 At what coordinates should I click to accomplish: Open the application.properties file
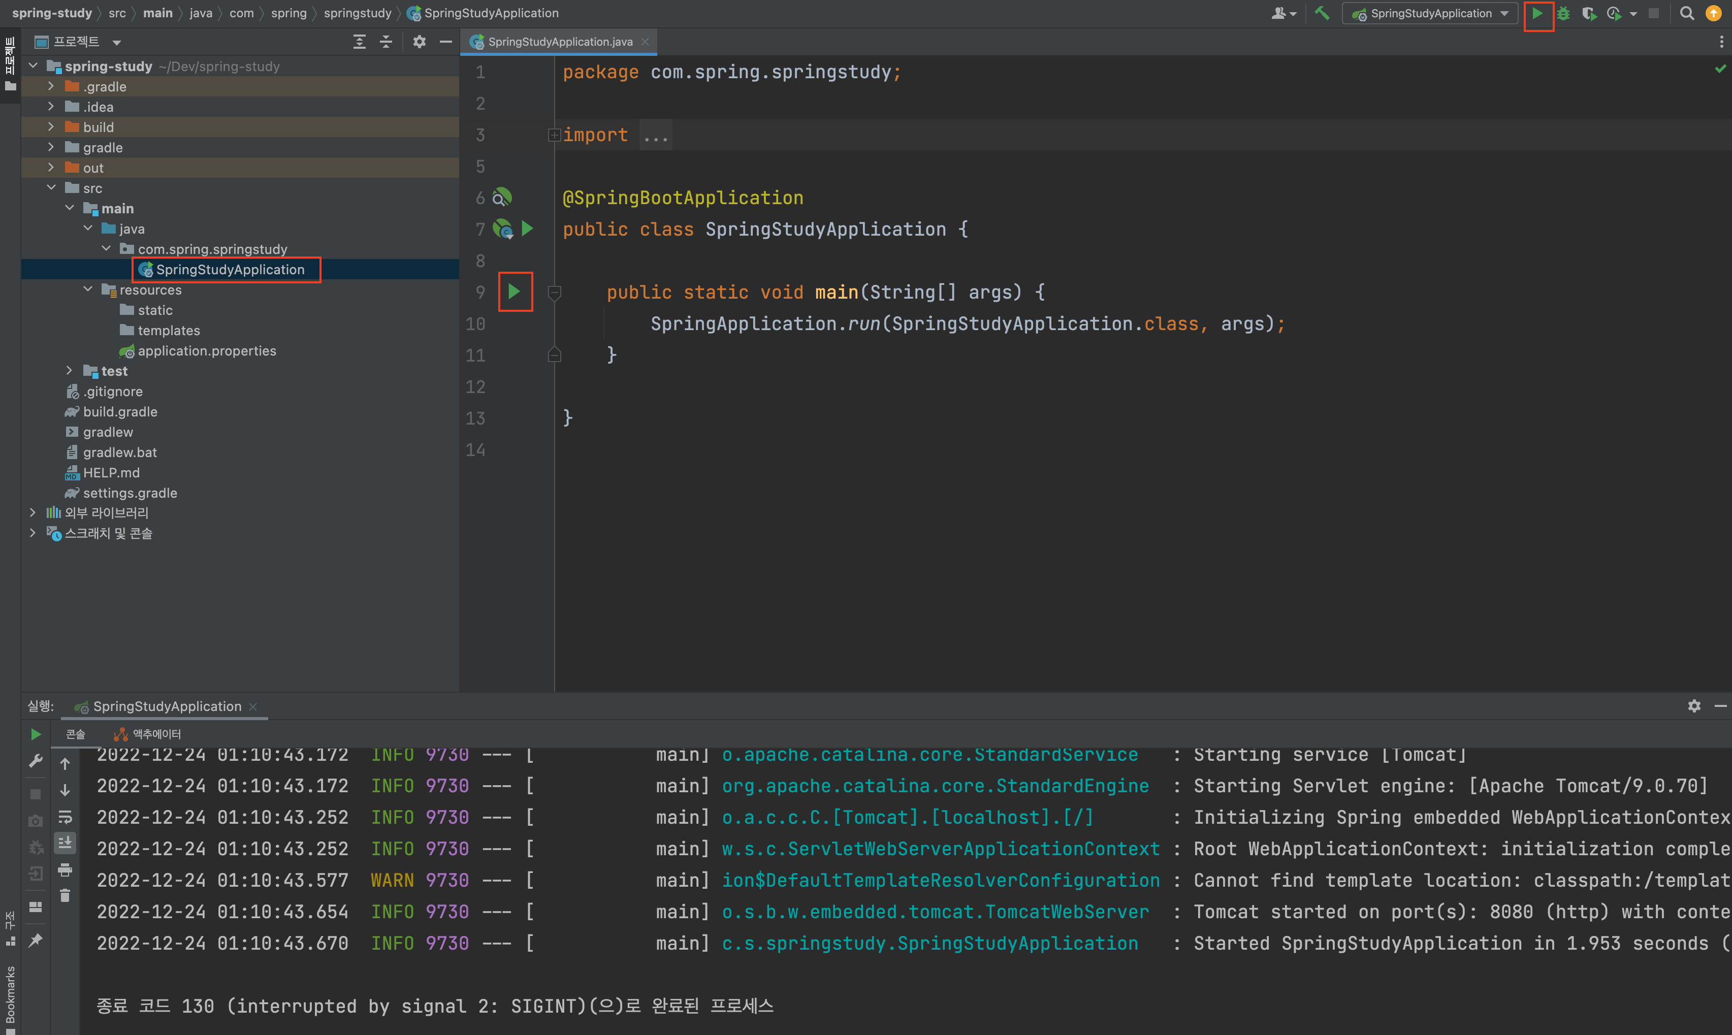(x=207, y=351)
